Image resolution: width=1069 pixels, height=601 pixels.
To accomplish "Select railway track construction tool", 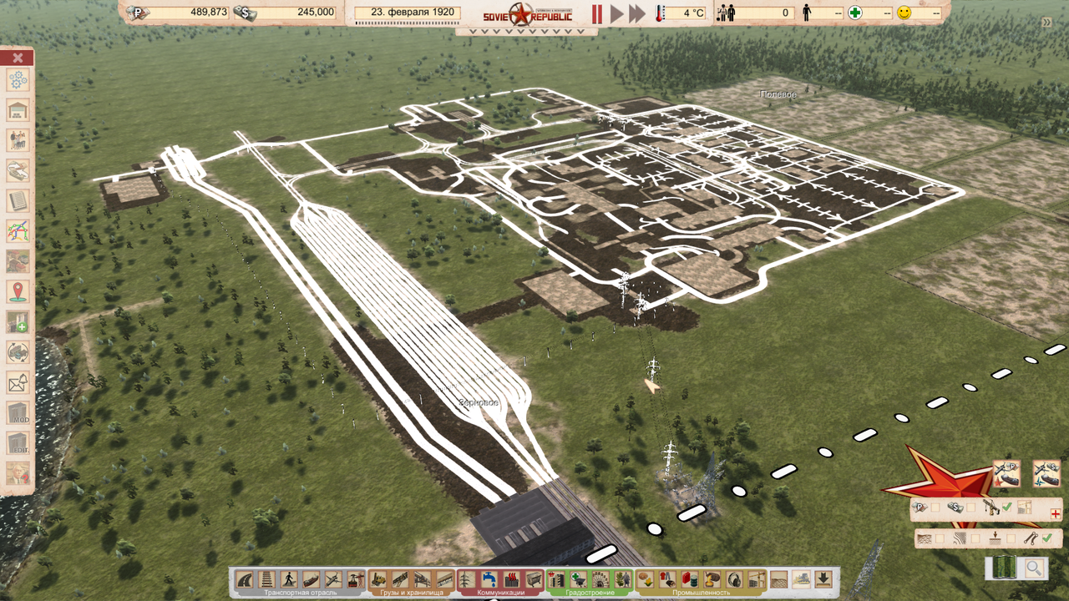I will click(x=266, y=579).
